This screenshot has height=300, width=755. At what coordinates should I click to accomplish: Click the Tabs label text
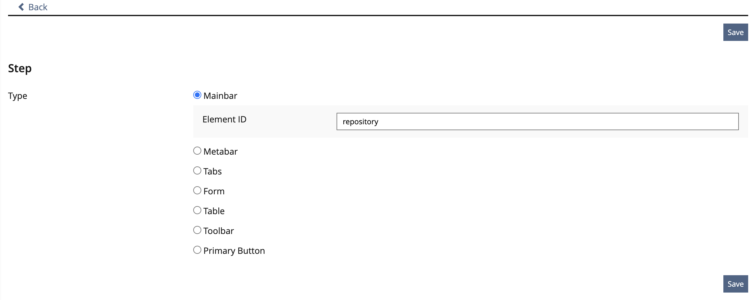coord(212,171)
